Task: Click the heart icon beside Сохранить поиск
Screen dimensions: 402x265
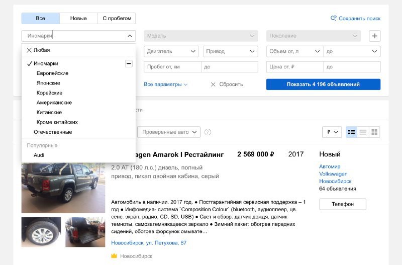Action: point(333,18)
